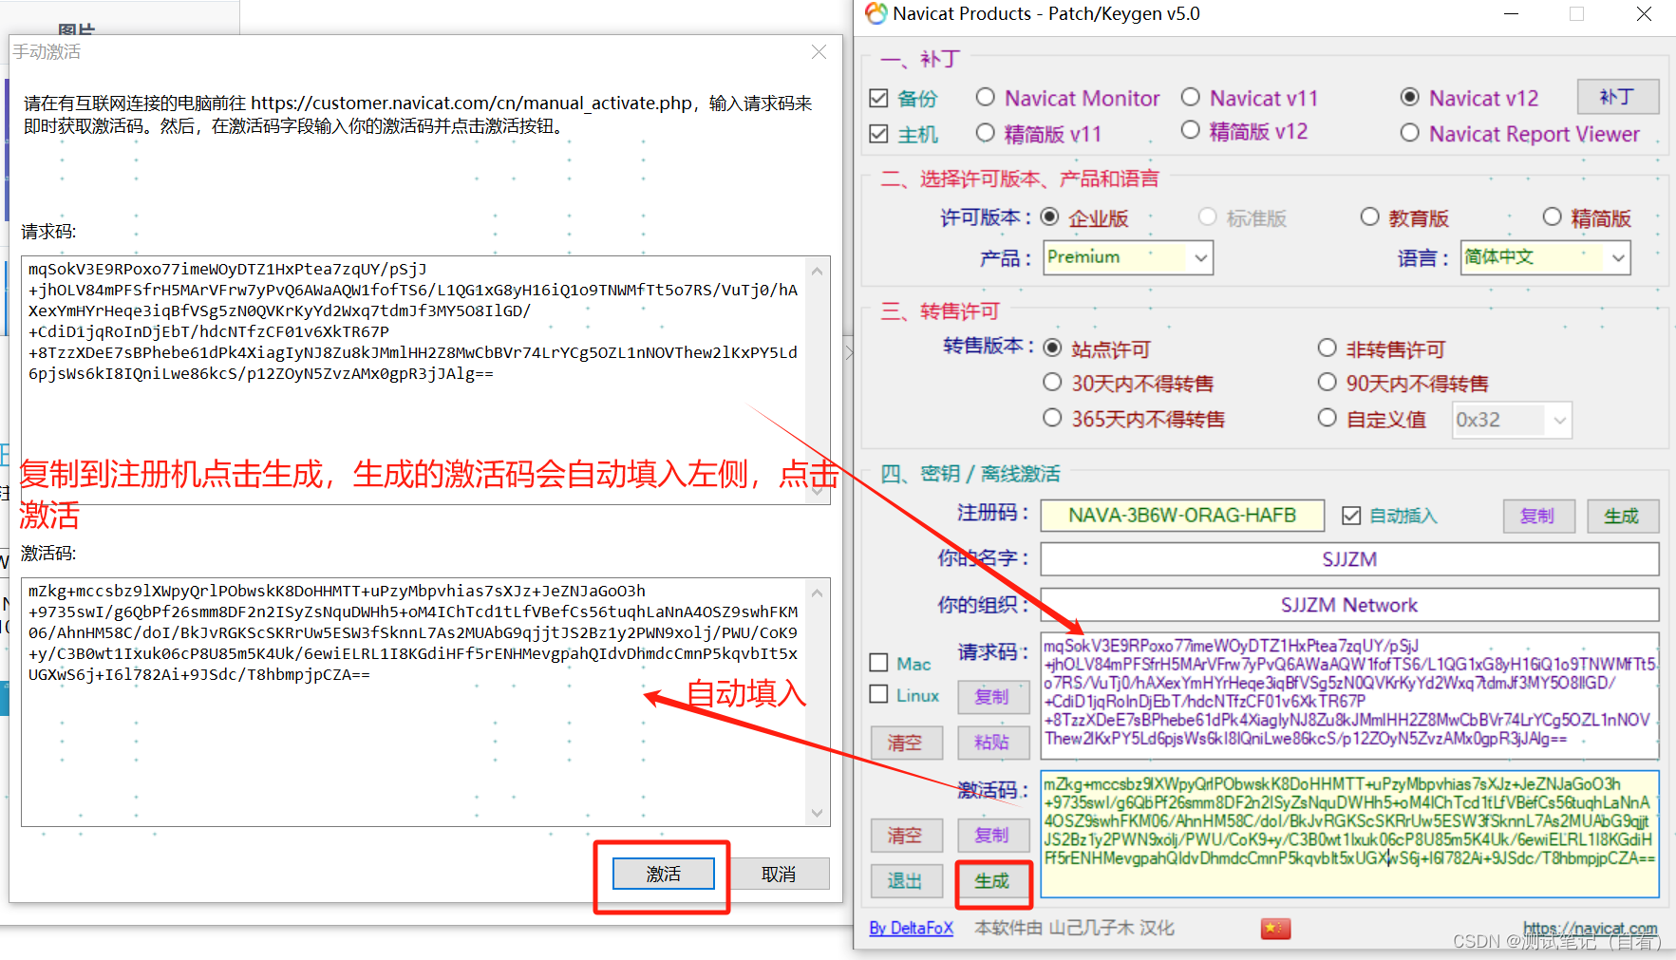The width and height of the screenshot is (1676, 960).
Task: Select the Navicat v11 radio option
Action: click(x=1191, y=97)
